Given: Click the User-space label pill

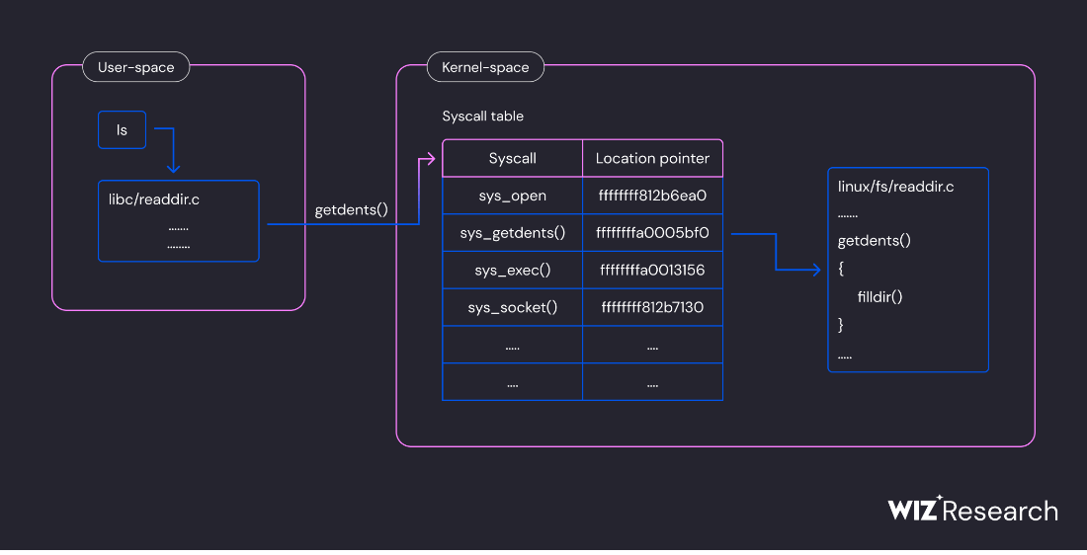Looking at the screenshot, I should (136, 67).
